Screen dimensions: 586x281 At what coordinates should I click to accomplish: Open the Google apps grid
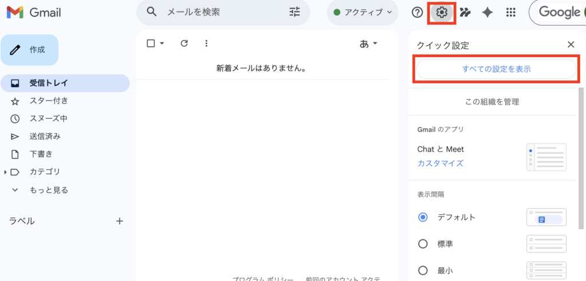pos(511,13)
